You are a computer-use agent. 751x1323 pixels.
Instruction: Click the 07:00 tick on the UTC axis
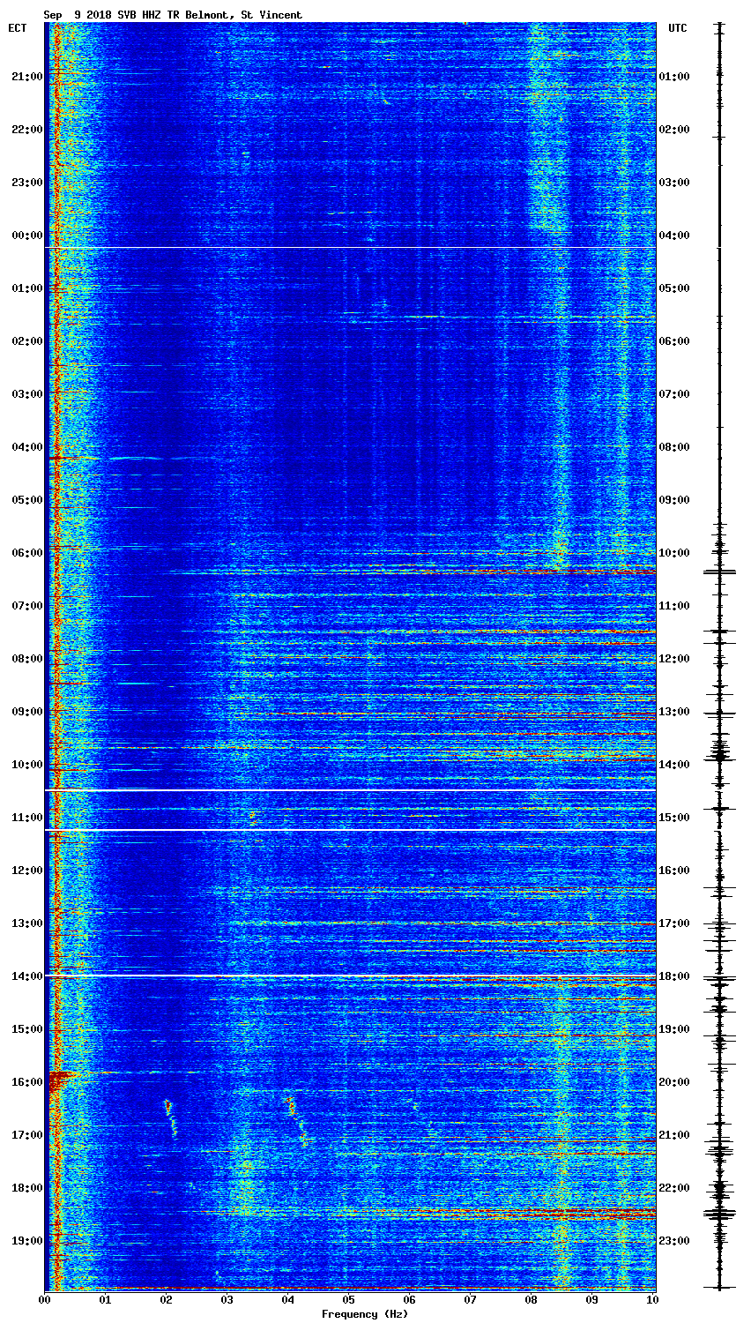coord(674,394)
